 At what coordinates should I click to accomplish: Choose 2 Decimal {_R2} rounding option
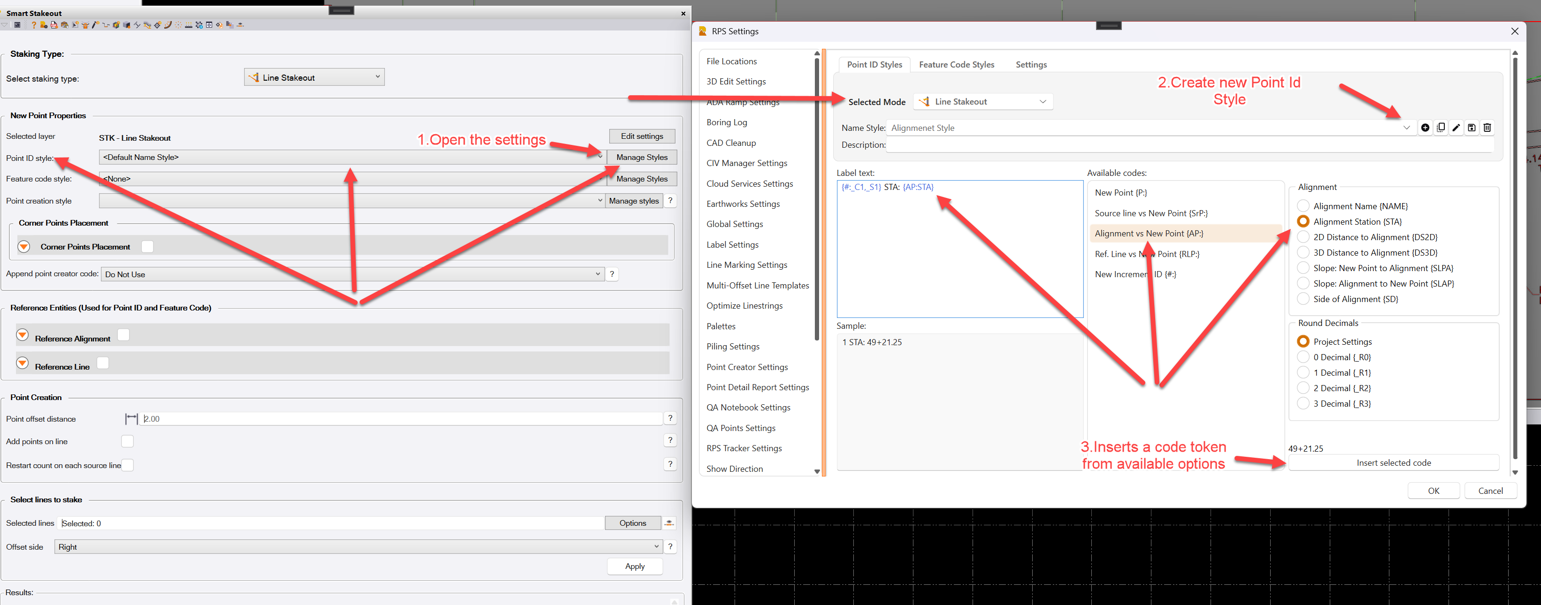coord(1303,388)
